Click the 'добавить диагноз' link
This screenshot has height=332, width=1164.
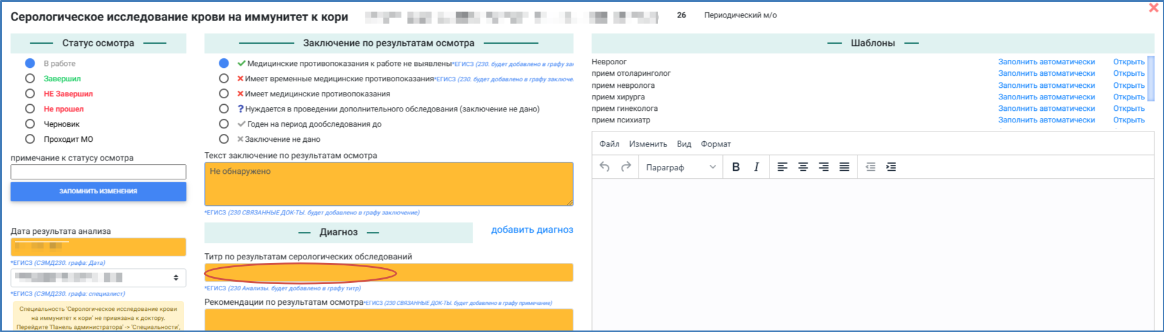tap(531, 230)
